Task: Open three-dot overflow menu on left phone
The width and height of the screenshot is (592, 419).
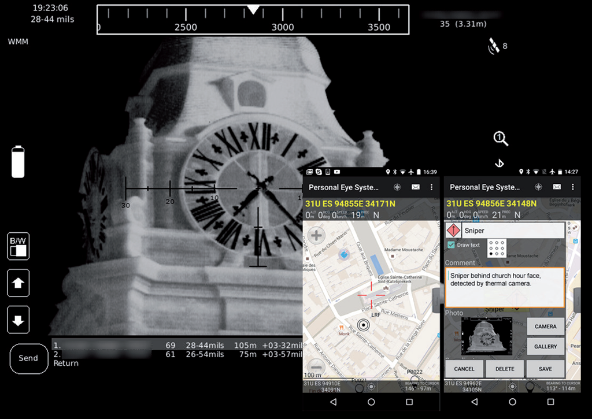Action: pyautogui.click(x=431, y=187)
